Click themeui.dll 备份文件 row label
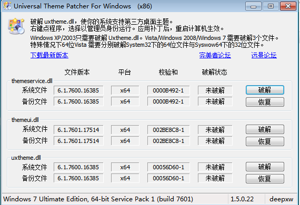The height and width of the screenshot is (205, 300). [x=35, y=140]
